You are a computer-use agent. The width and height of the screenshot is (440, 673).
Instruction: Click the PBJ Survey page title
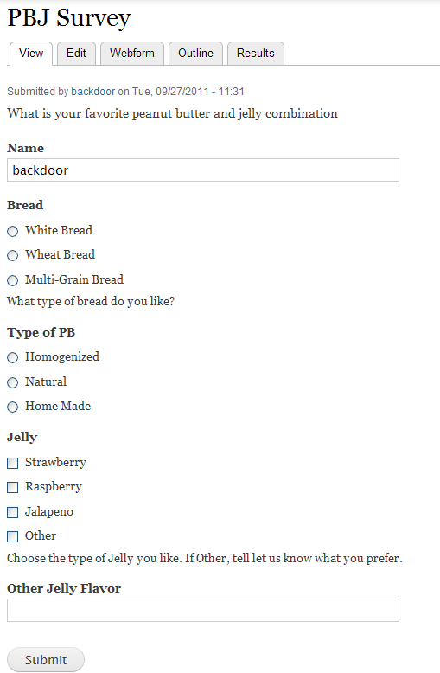tap(69, 18)
